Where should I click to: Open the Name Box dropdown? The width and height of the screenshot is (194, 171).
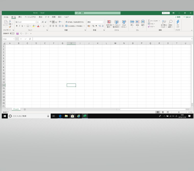tap(14, 39)
